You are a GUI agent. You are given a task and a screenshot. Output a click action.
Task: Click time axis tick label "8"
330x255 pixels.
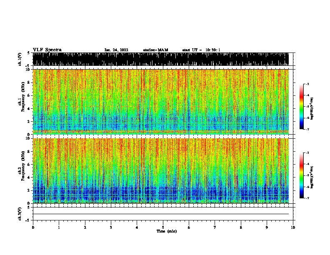pos(241,227)
